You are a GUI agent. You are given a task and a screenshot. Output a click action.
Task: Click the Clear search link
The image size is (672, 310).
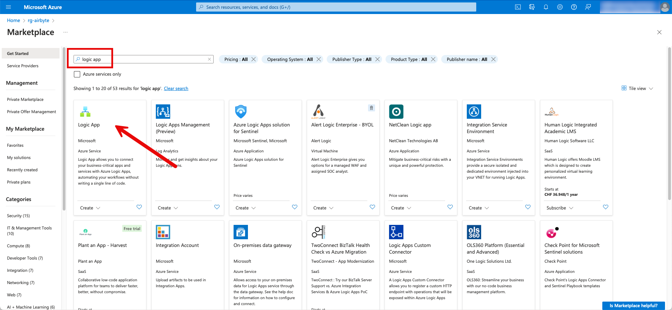pyautogui.click(x=176, y=89)
